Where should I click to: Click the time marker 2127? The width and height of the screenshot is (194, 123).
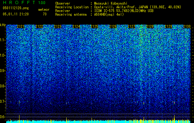pos(131,26)
